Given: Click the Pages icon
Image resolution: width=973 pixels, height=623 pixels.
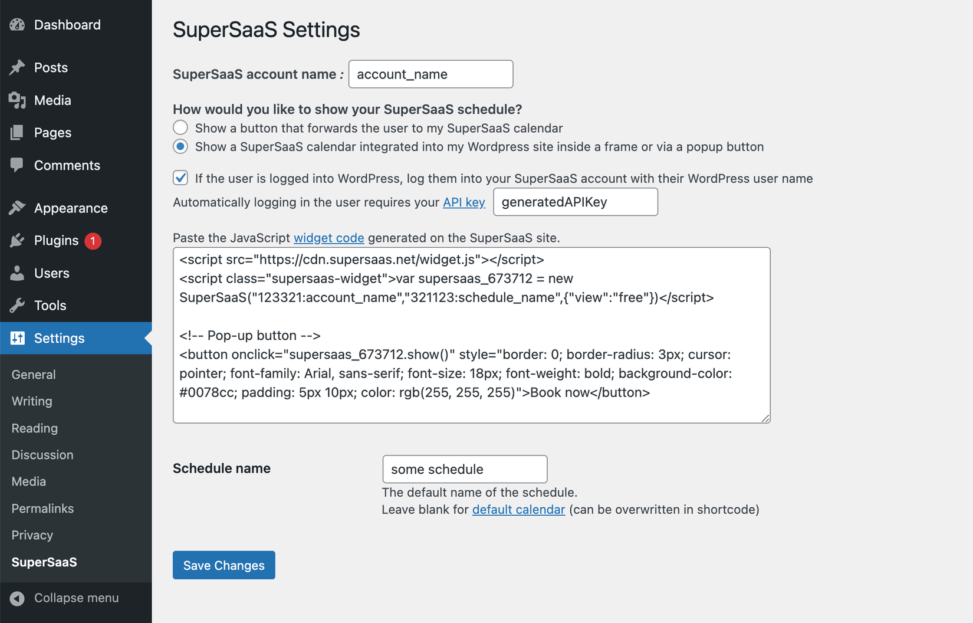Looking at the screenshot, I should (x=18, y=132).
